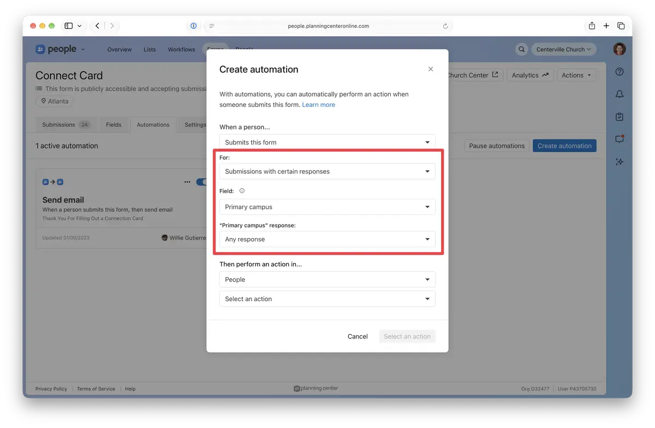Open the help question mark icon
This screenshot has width=655, height=428.
[x=620, y=72]
